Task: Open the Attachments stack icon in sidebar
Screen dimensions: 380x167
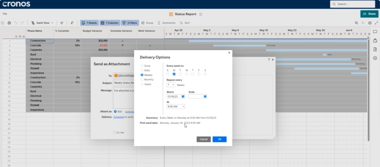Action: 375,41
